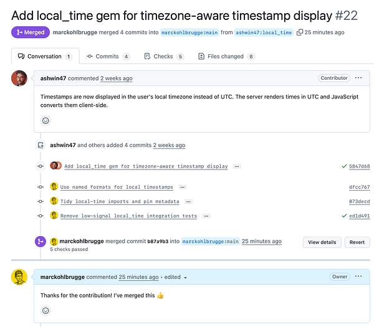
Task: Click marckohlbrugge name in the merged commit event
Action: (x=82, y=242)
